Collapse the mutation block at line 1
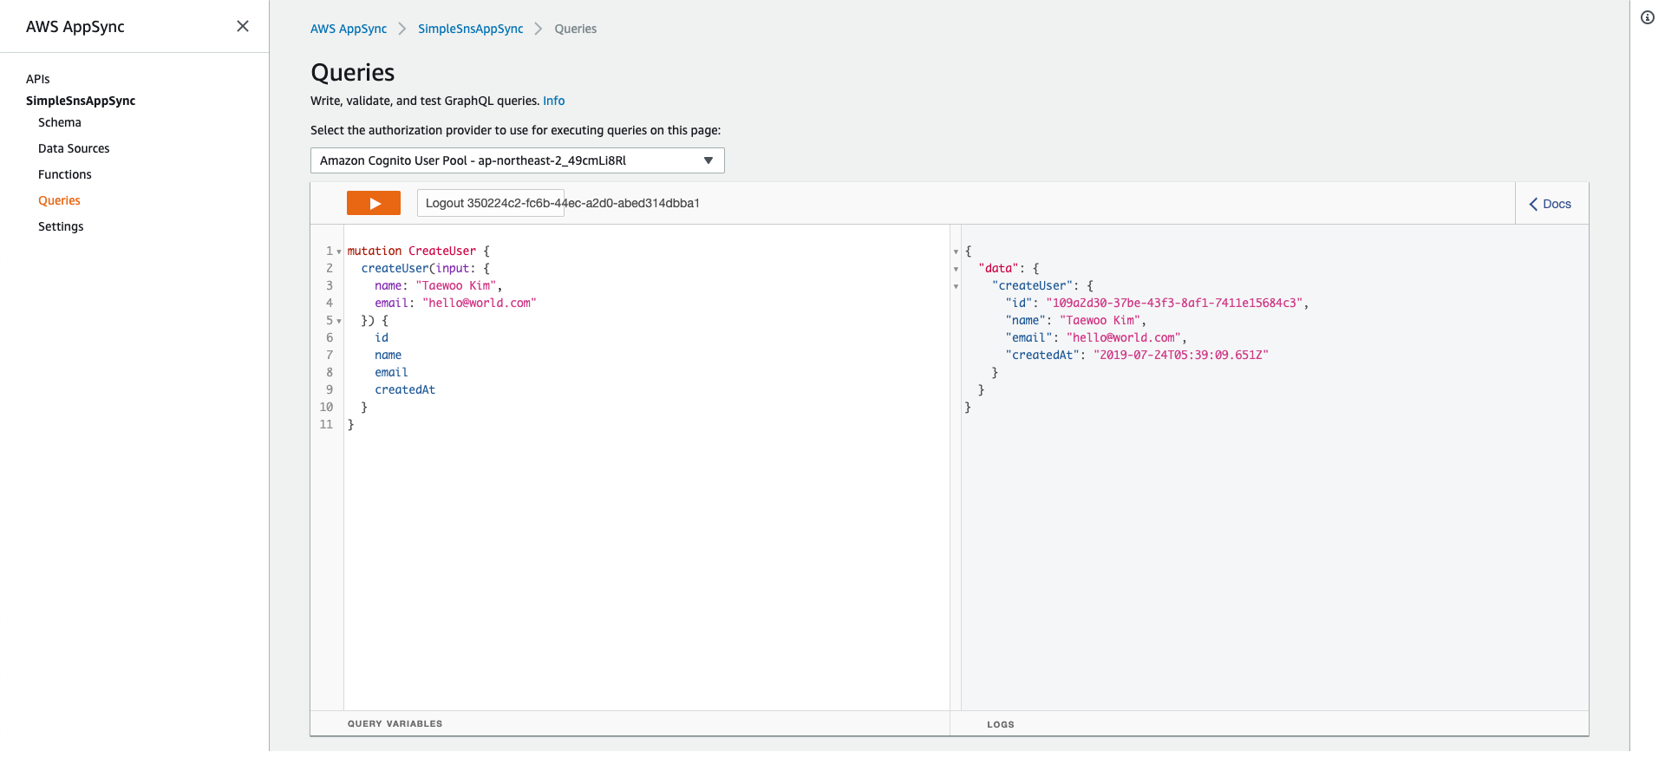 pyautogui.click(x=339, y=252)
